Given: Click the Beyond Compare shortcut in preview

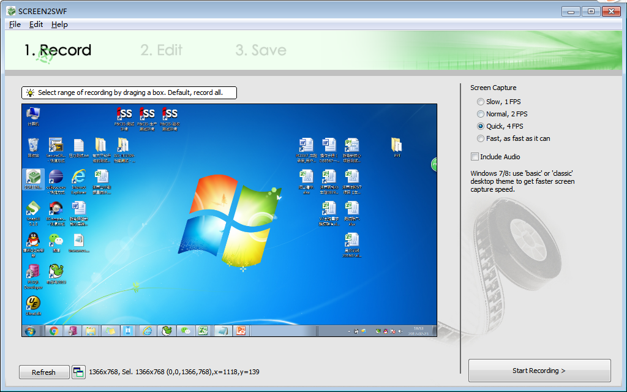Looking at the screenshot, I should click(56, 213).
